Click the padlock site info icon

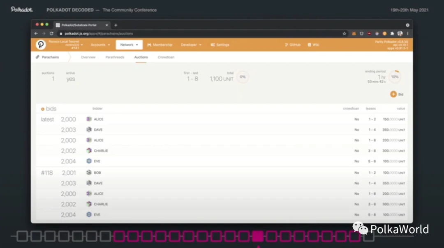click(x=61, y=34)
